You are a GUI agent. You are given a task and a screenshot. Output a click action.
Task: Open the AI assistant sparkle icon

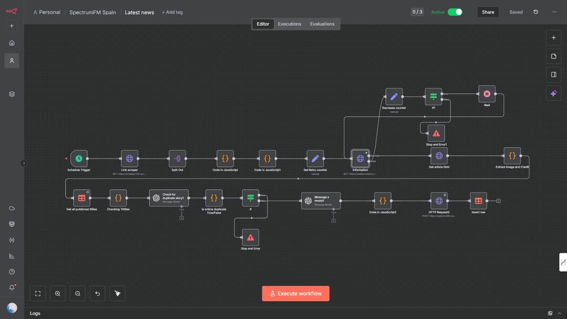pos(553,94)
